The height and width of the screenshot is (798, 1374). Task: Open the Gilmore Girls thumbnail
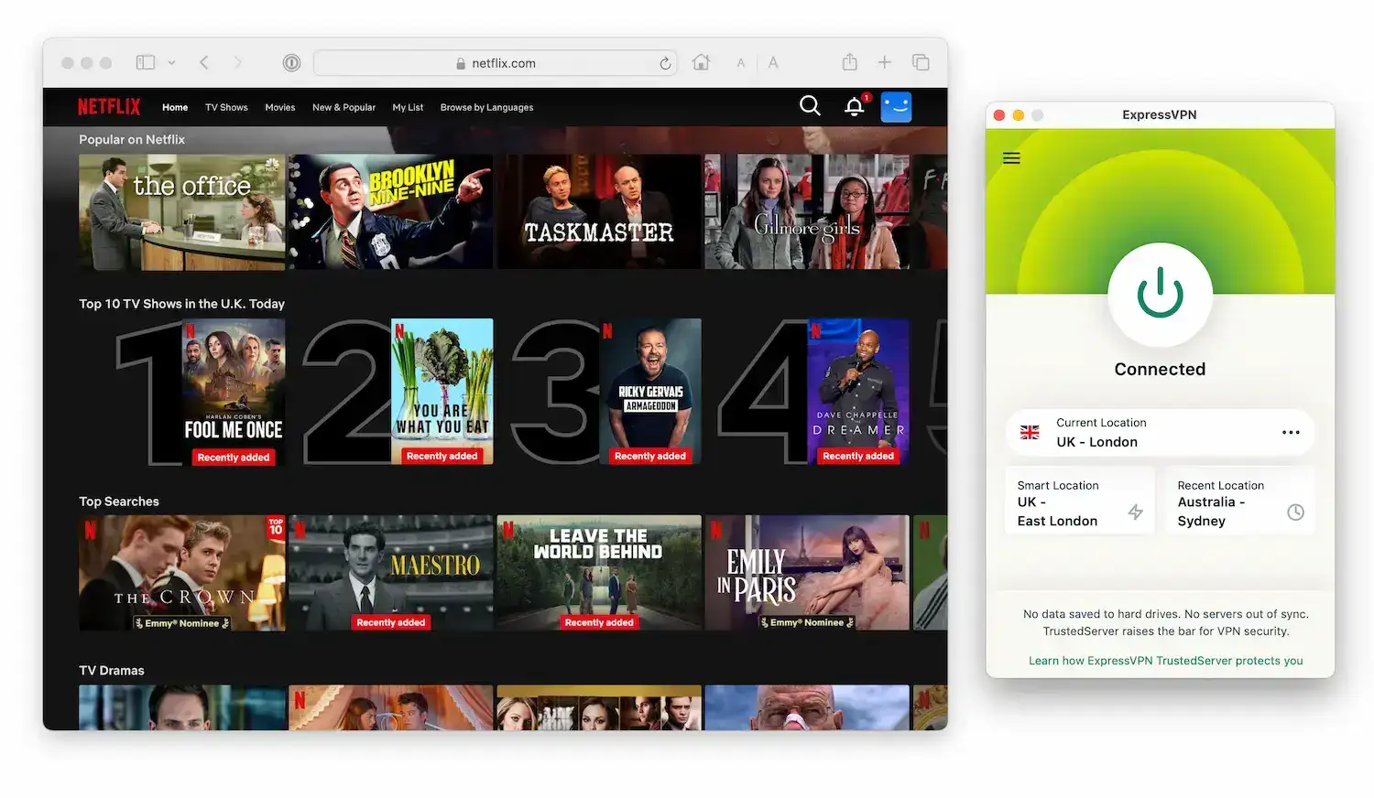coord(807,212)
